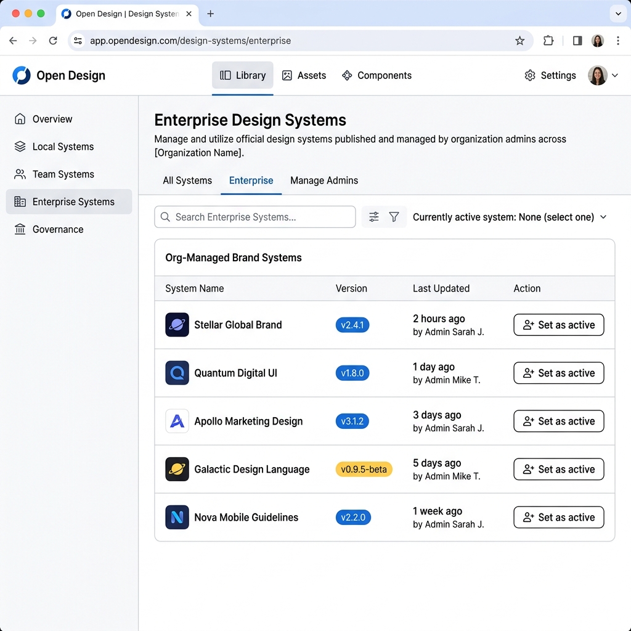Viewport: 631px width, 631px height.
Task: Open a new browser tab
Action: 211,14
